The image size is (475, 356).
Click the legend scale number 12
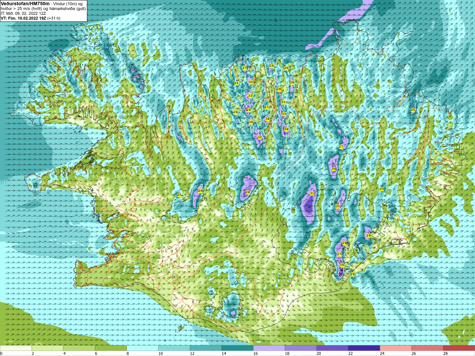pyautogui.click(x=192, y=353)
